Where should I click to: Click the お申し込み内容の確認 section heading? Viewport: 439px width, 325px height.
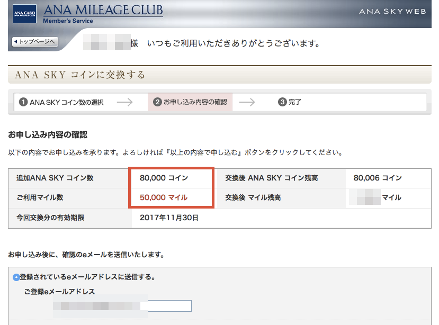click(48, 135)
